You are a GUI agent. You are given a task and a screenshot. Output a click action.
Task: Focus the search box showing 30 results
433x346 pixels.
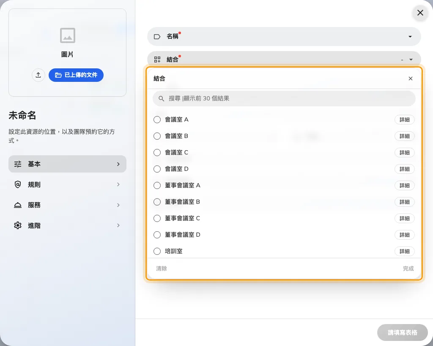(x=284, y=99)
